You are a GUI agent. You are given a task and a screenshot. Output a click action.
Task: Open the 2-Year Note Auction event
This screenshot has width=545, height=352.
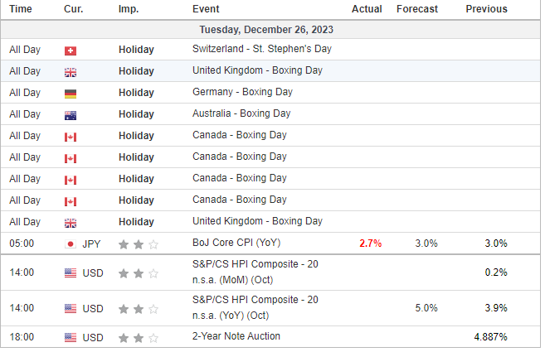tap(236, 336)
